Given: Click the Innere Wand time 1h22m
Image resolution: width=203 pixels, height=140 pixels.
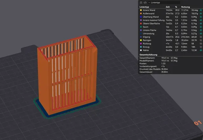Looking at the screenshot, I should pos(169,10).
